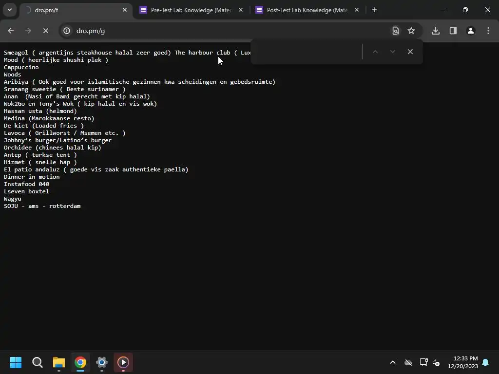Click the 'Hassan usta (helmond)' line
The image size is (499, 374).
tap(40, 111)
